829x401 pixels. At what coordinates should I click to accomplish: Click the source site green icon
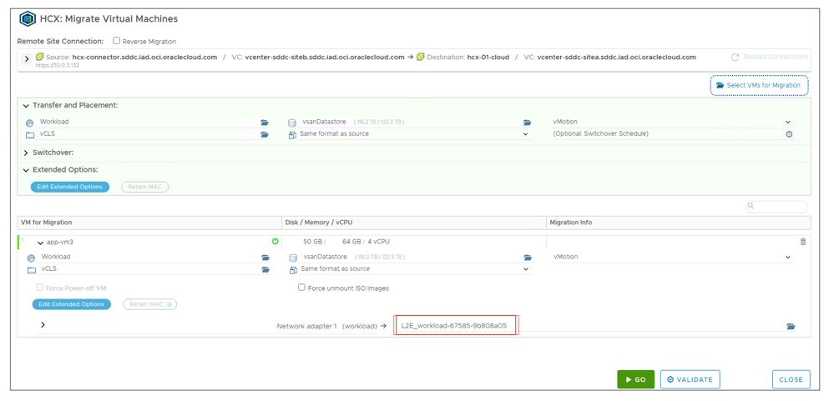[x=39, y=57]
